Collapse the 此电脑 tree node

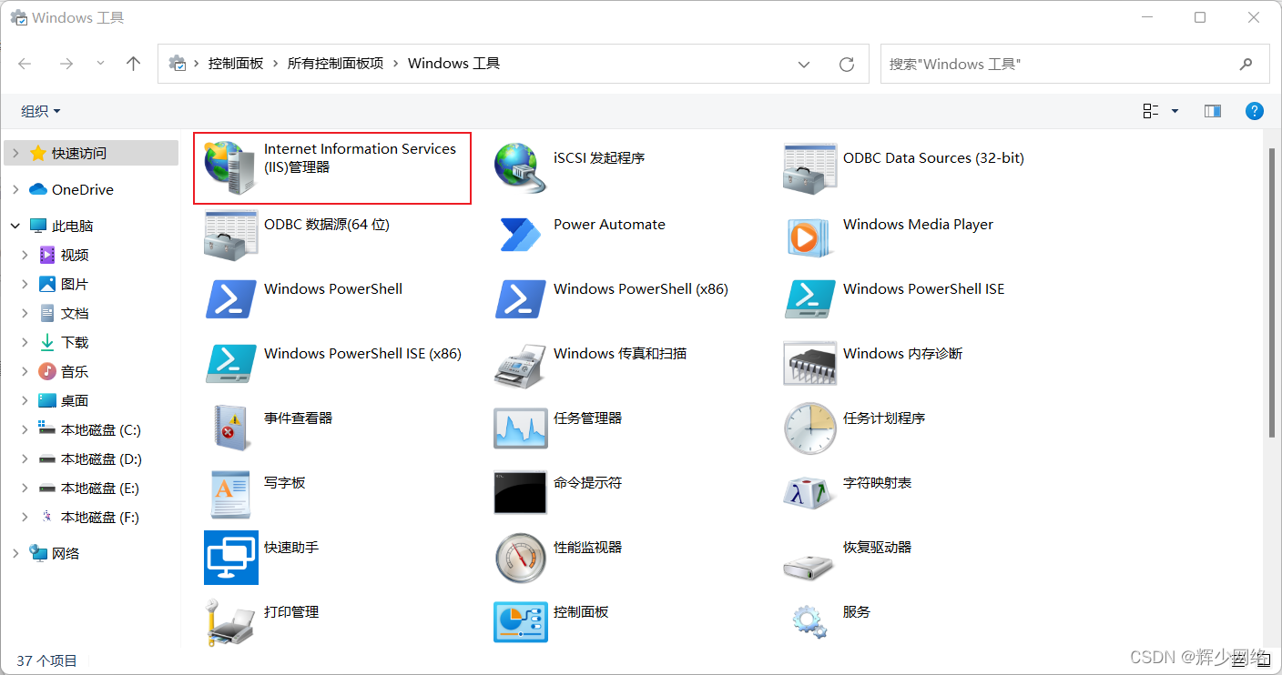tap(15, 227)
